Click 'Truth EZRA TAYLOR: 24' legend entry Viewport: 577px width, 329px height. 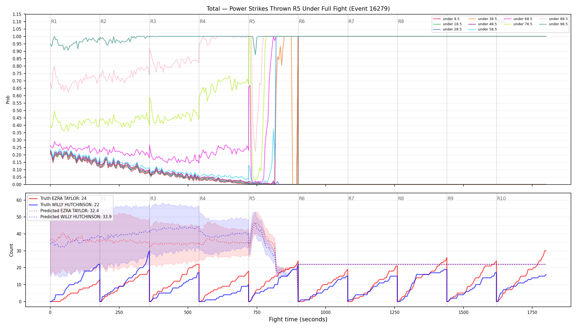coord(63,198)
